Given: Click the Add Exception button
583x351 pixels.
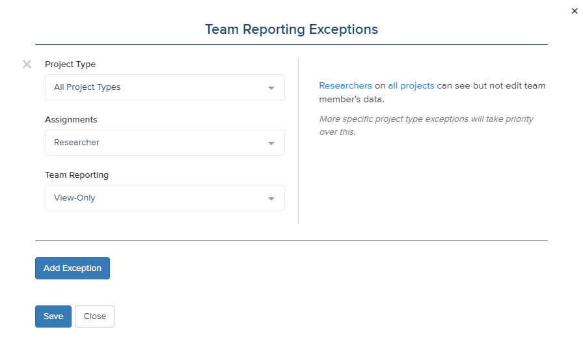Looking at the screenshot, I should pyautogui.click(x=72, y=268).
